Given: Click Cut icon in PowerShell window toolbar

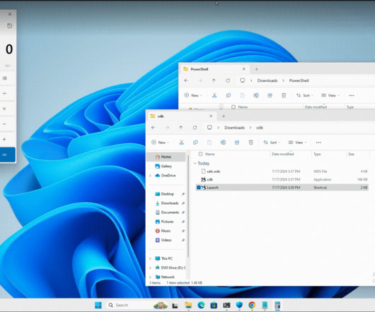Looking at the screenshot, I should click(214, 95).
